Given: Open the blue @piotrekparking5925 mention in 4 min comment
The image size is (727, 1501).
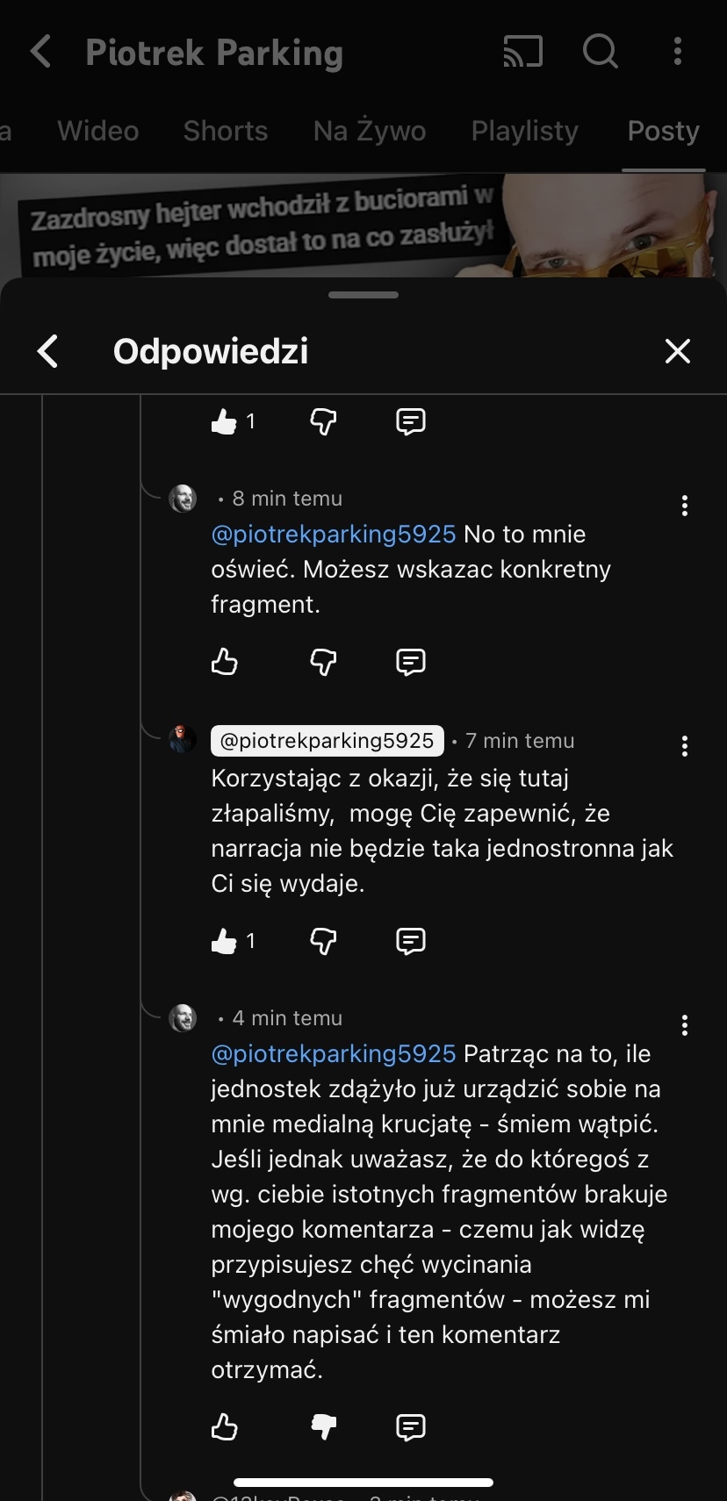Looking at the screenshot, I should 334,1053.
